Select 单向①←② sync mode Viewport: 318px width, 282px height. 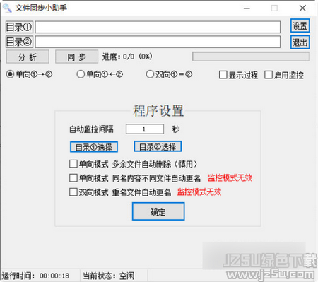point(100,74)
